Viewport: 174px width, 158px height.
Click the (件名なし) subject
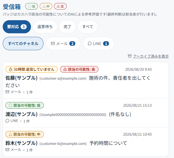click(120, 114)
